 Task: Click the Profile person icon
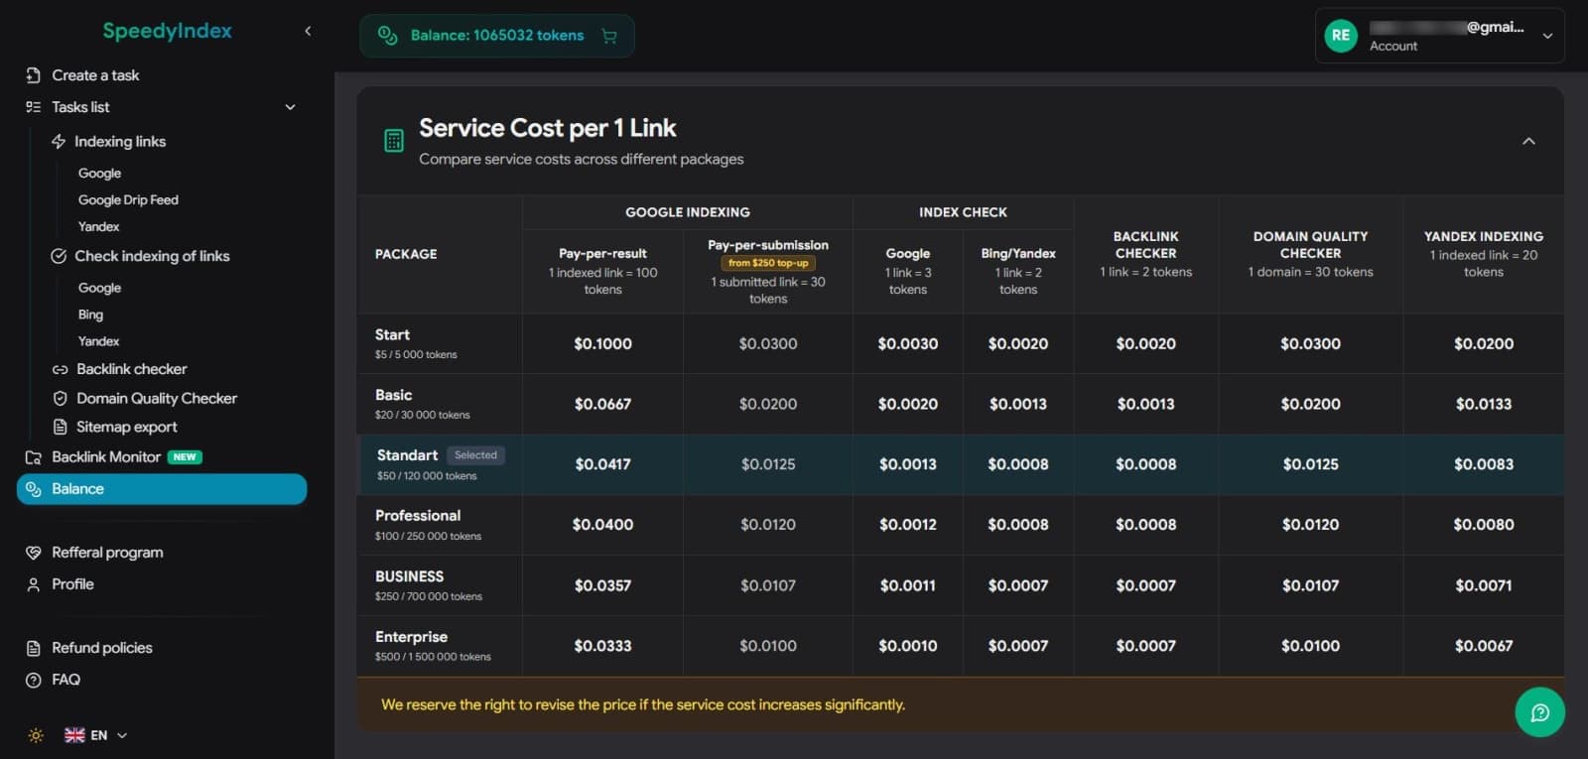33,584
